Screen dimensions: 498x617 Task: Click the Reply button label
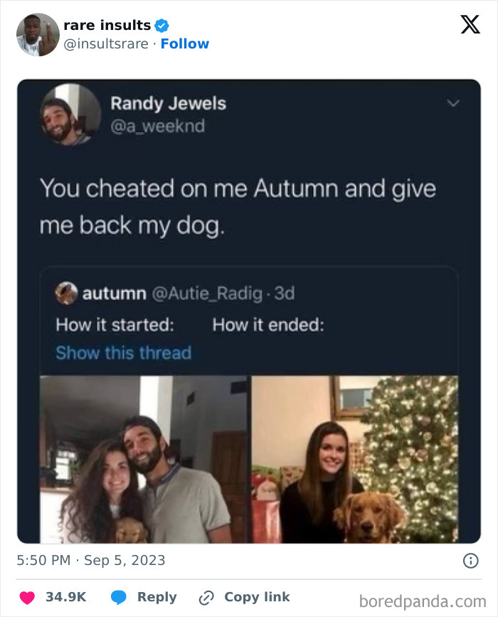point(157,597)
